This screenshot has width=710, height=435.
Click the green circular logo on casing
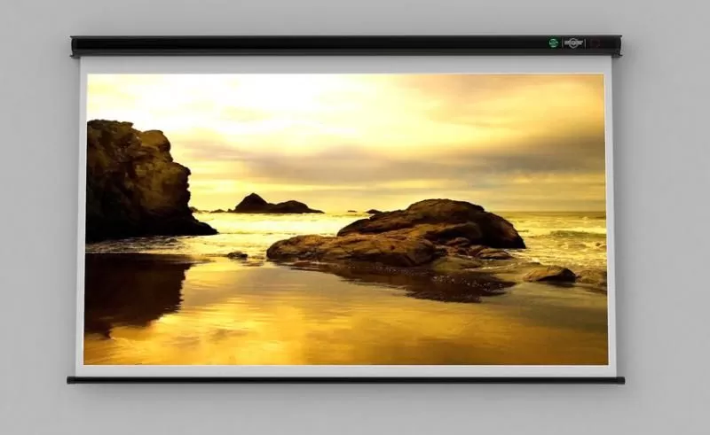554,43
